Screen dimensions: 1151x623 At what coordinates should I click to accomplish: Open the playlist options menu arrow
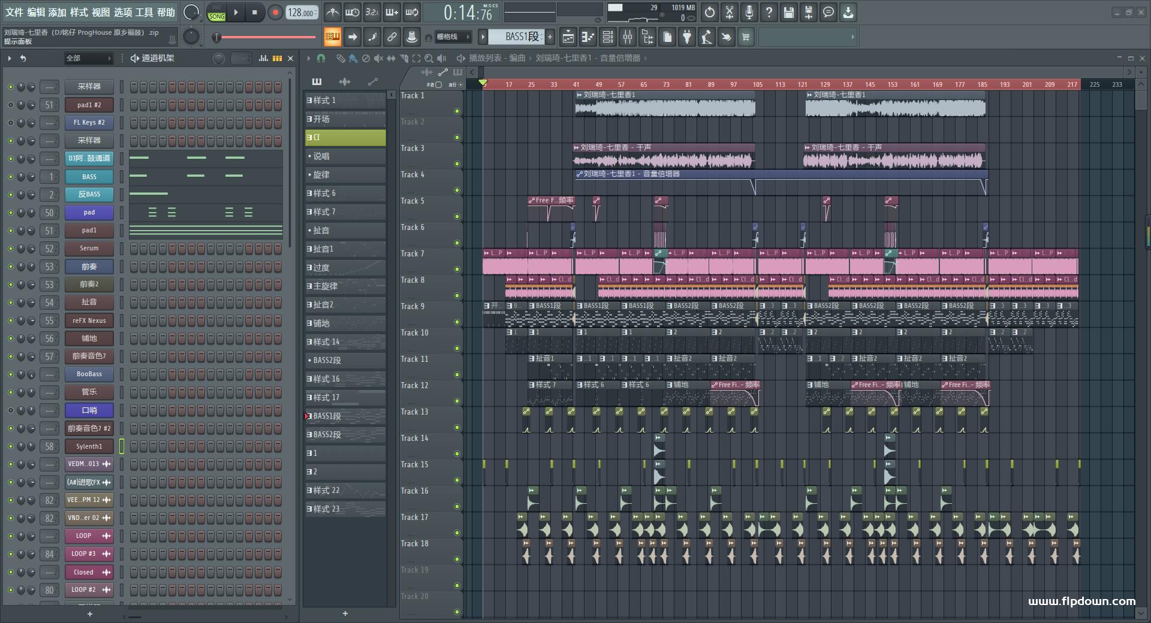(x=308, y=58)
